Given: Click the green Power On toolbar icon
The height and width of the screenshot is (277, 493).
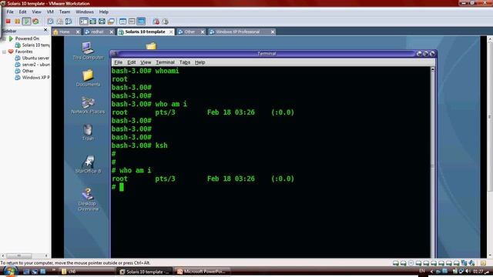Looking at the screenshot, I should pos(26,22).
